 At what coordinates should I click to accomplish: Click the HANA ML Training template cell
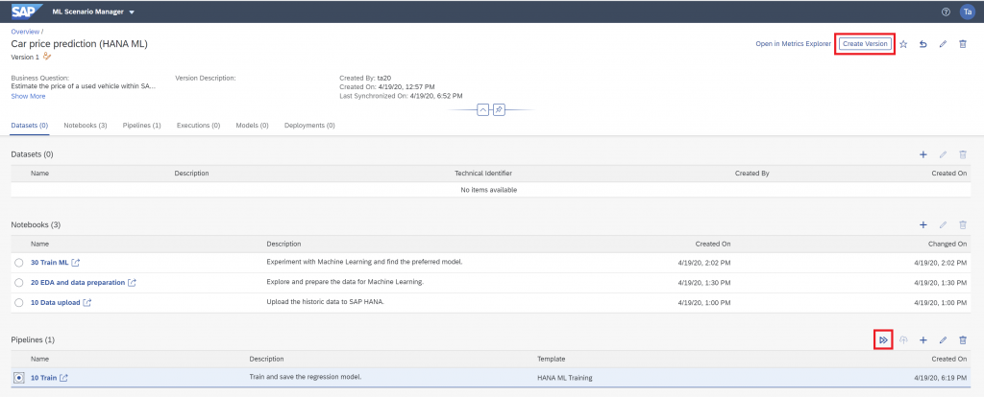coord(565,378)
